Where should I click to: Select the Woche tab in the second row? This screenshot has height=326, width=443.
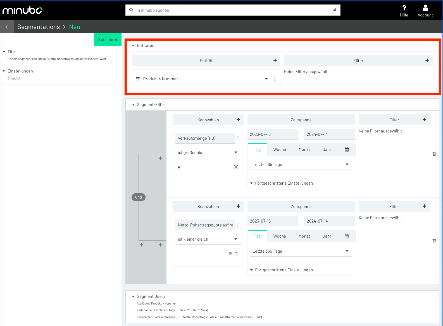280,236
